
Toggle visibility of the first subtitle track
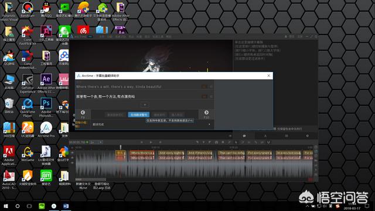click(x=72, y=152)
